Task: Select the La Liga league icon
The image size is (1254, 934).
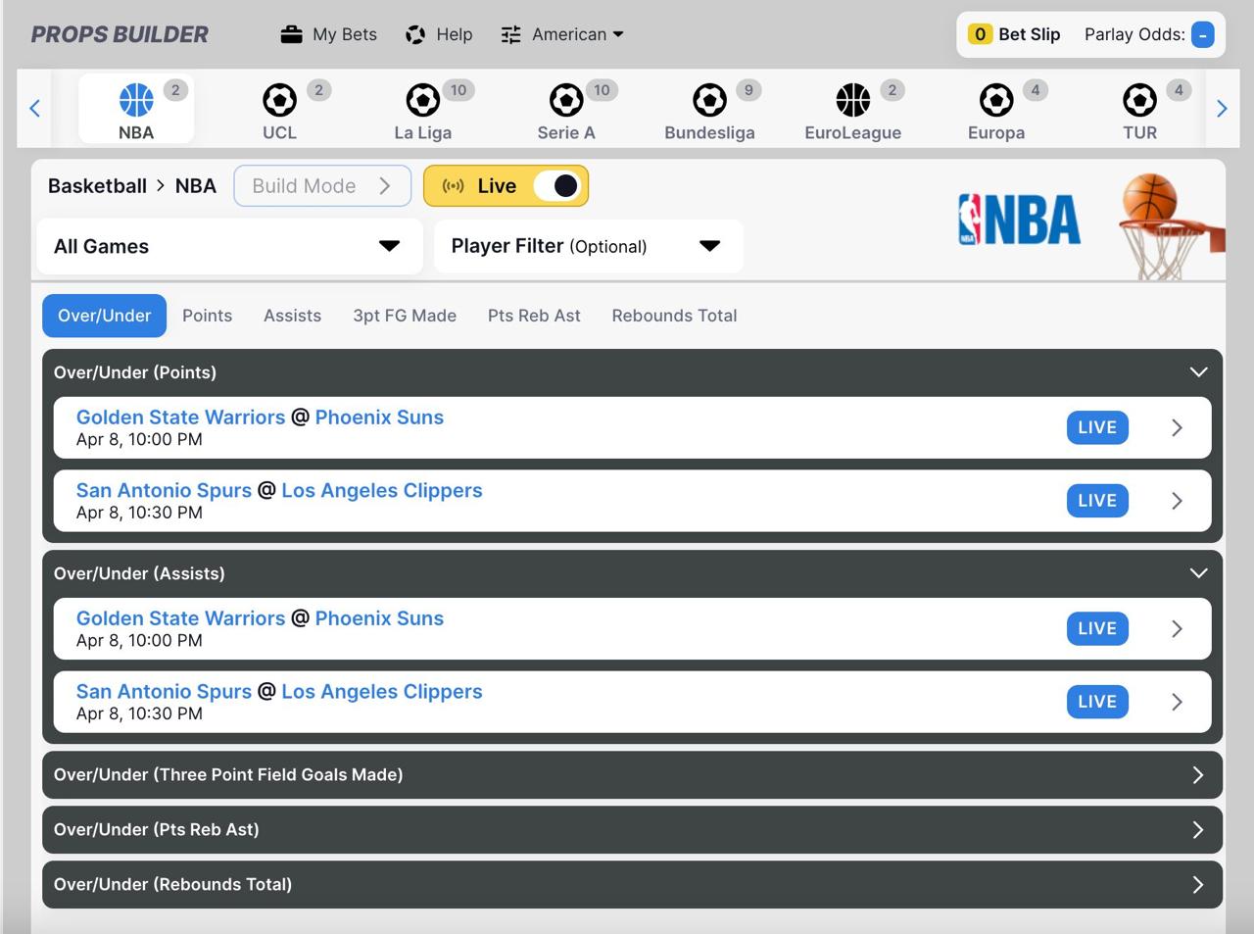Action: tap(422, 99)
